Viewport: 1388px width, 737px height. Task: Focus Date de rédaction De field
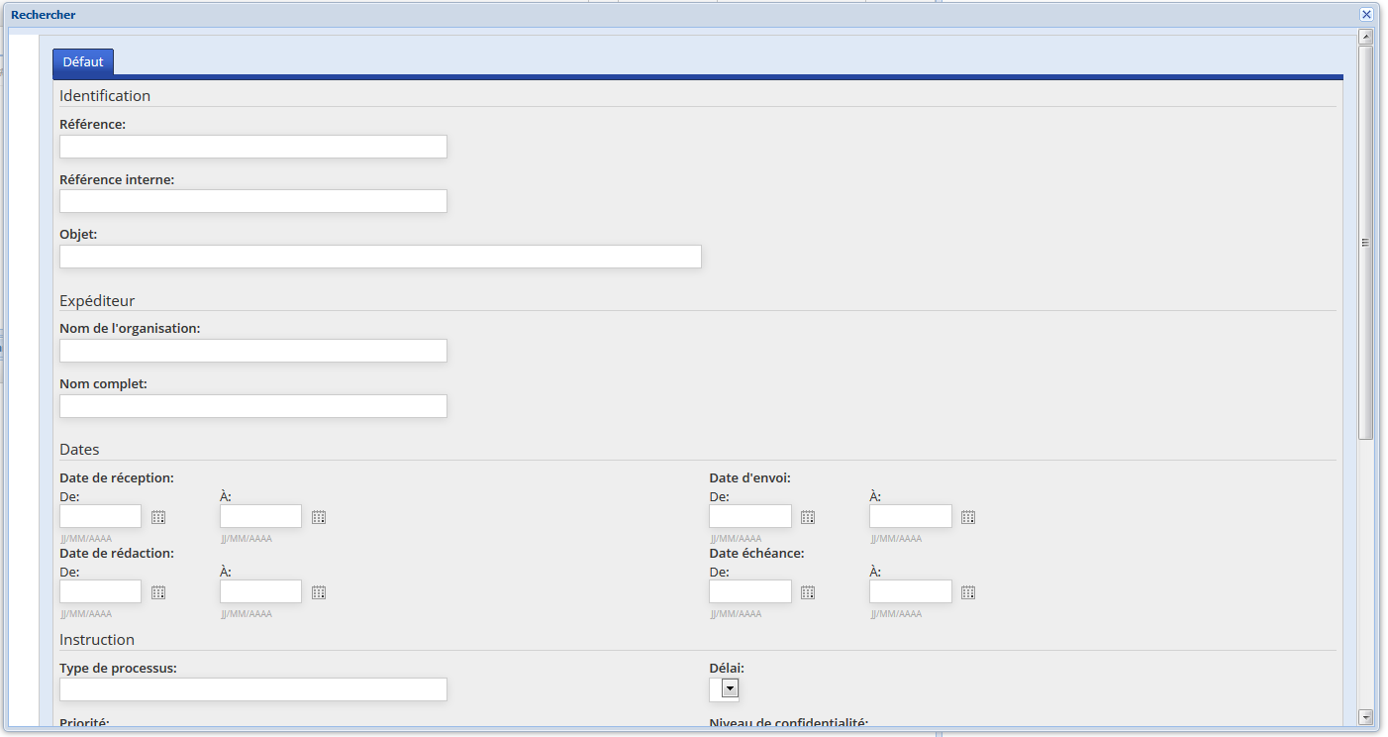pyautogui.click(x=100, y=591)
